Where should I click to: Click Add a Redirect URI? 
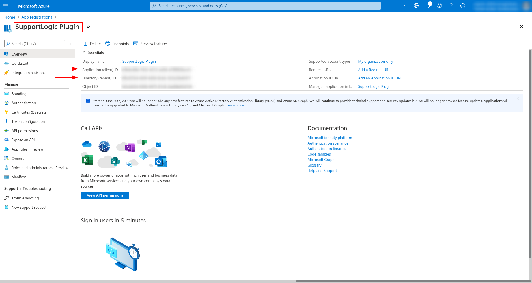(374, 70)
